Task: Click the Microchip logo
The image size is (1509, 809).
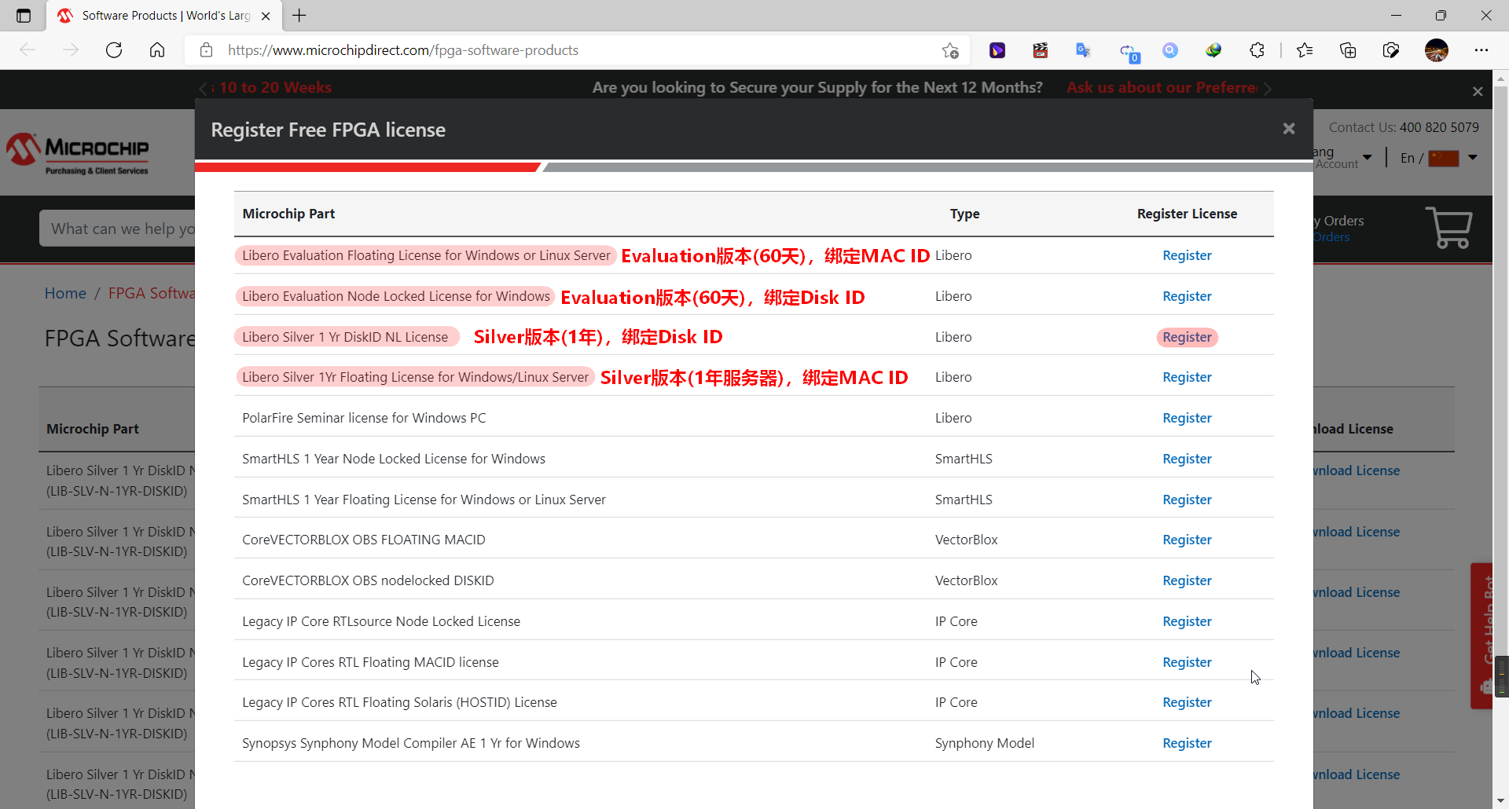Action: point(78,153)
